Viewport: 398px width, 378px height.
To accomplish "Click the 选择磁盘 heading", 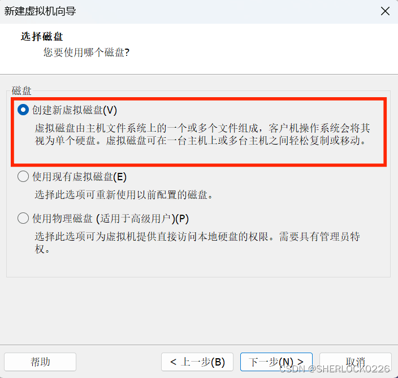I will (x=42, y=37).
